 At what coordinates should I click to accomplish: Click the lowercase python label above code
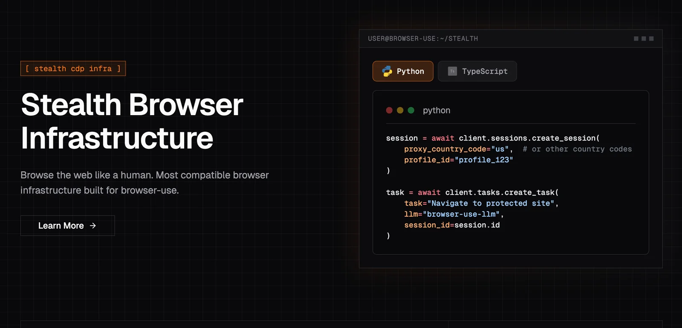[436, 110]
